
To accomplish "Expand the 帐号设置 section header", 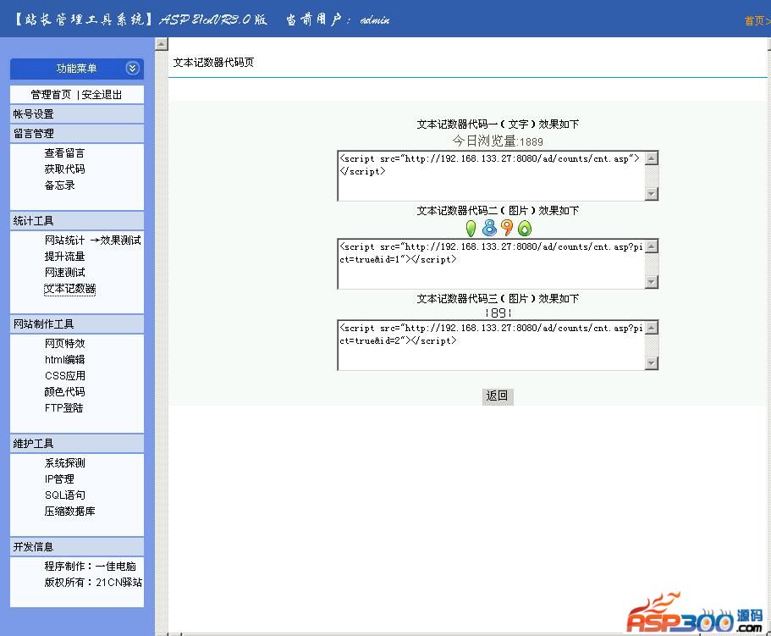I will click(77, 114).
